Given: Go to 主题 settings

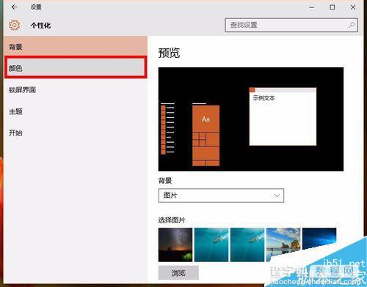Looking at the screenshot, I should coord(76,111).
